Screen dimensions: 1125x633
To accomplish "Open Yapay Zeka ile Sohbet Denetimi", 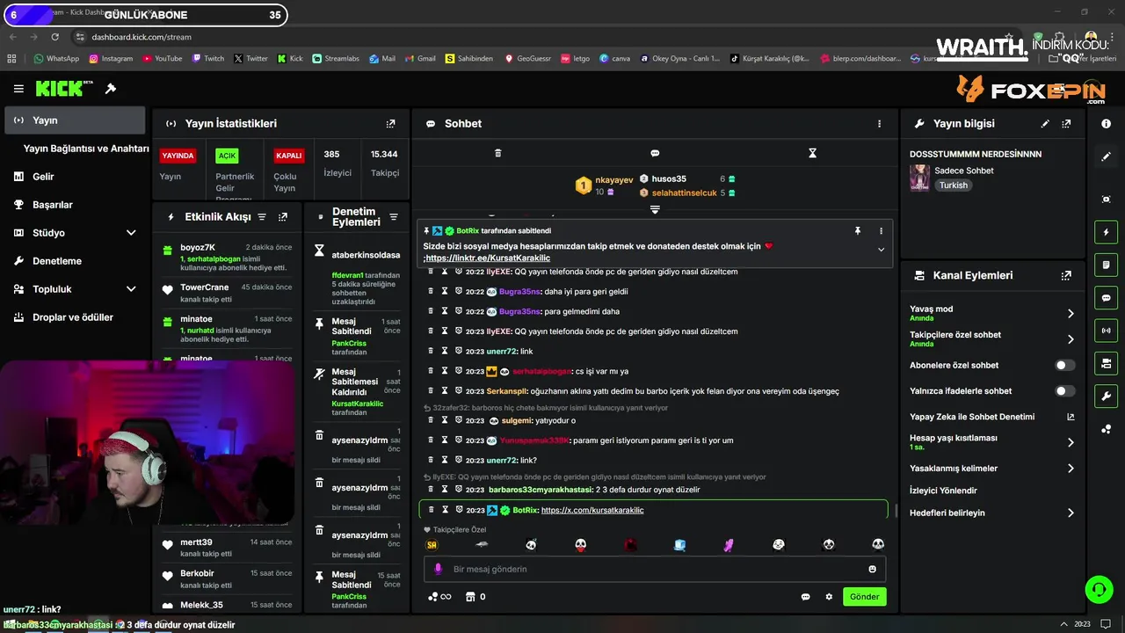I will coord(991,417).
